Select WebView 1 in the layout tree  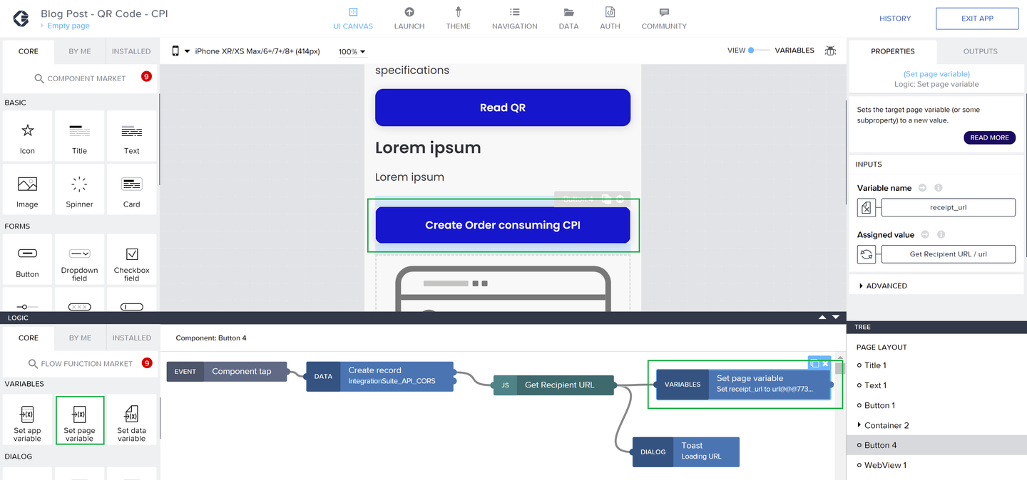885,465
